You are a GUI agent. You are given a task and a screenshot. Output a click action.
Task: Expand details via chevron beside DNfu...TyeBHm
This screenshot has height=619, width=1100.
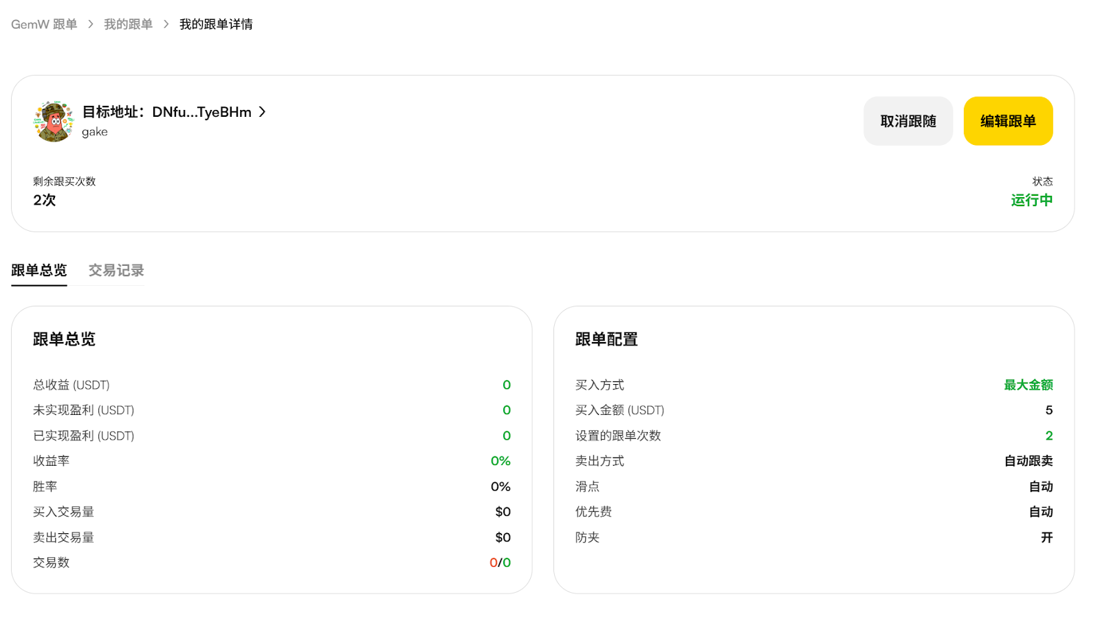click(x=262, y=112)
